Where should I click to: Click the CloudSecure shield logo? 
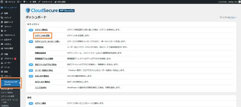coord(28,10)
